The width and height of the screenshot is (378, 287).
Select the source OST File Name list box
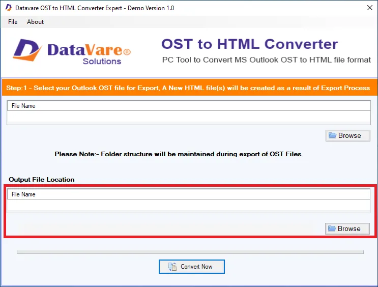coord(189,112)
